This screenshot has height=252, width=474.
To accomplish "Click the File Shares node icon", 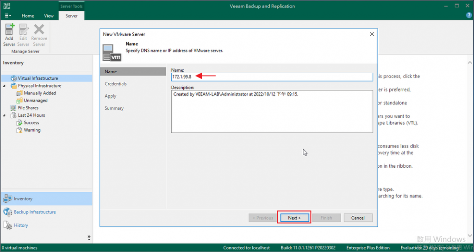I will click(x=13, y=107).
